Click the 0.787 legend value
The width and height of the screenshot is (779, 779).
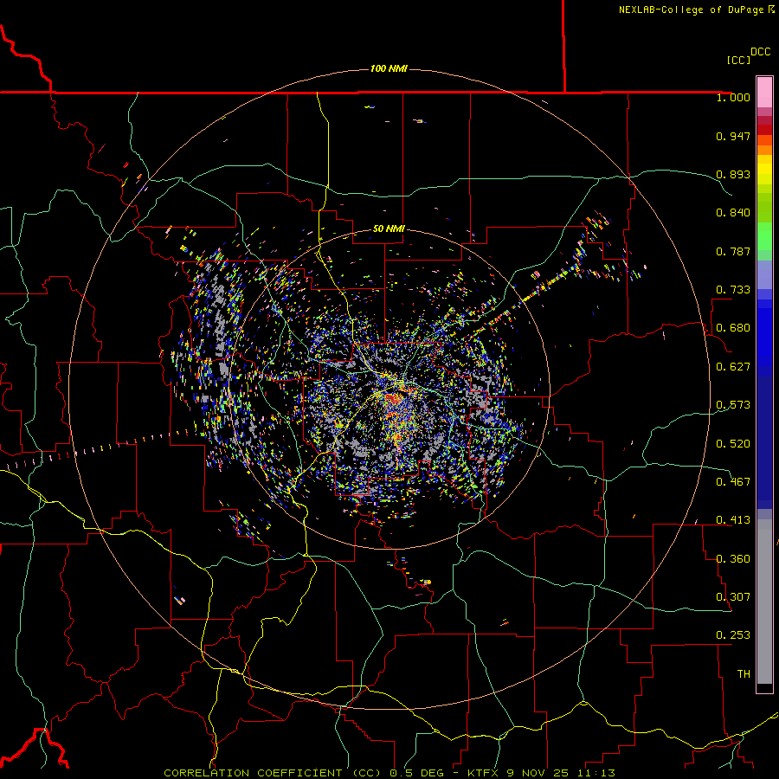[x=733, y=251]
